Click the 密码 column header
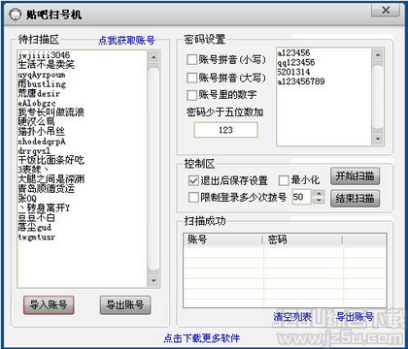This screenshot has width=408, height=349. tap(303, 240)
